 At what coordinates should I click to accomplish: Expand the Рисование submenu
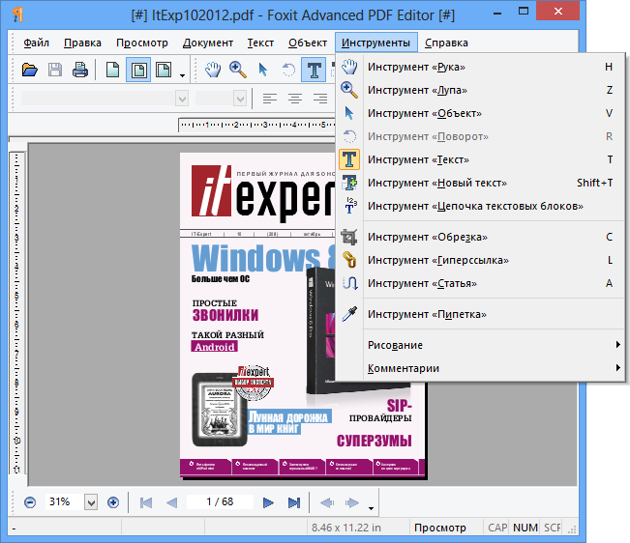point(481,345)
